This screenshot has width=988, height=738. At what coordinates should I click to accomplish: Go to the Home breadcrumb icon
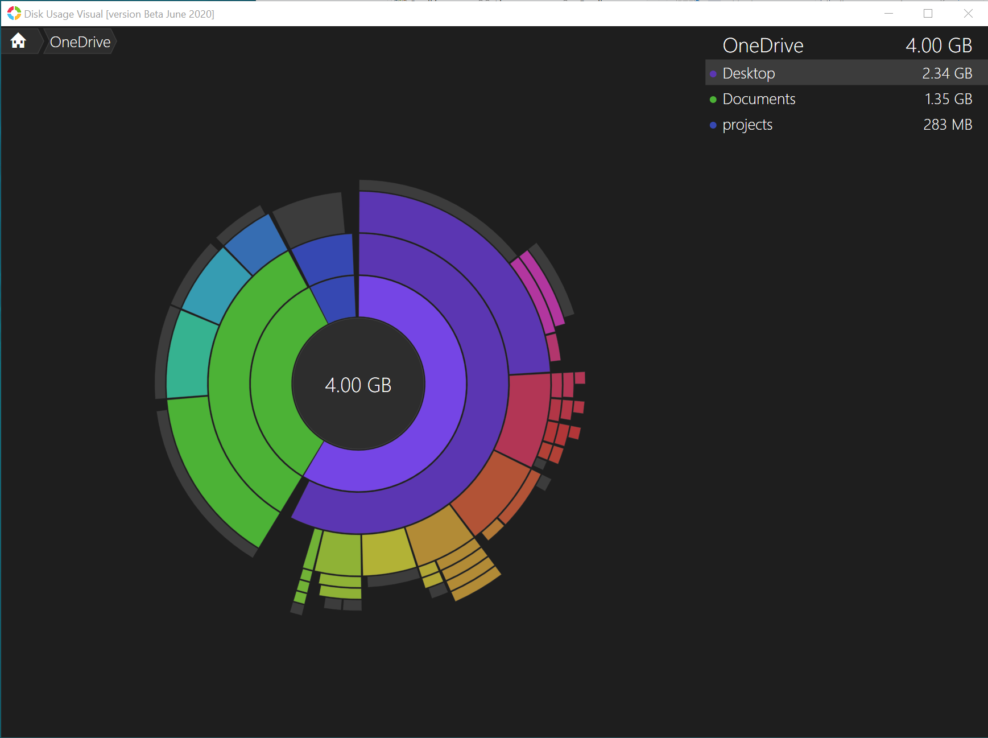click(18, 41)
